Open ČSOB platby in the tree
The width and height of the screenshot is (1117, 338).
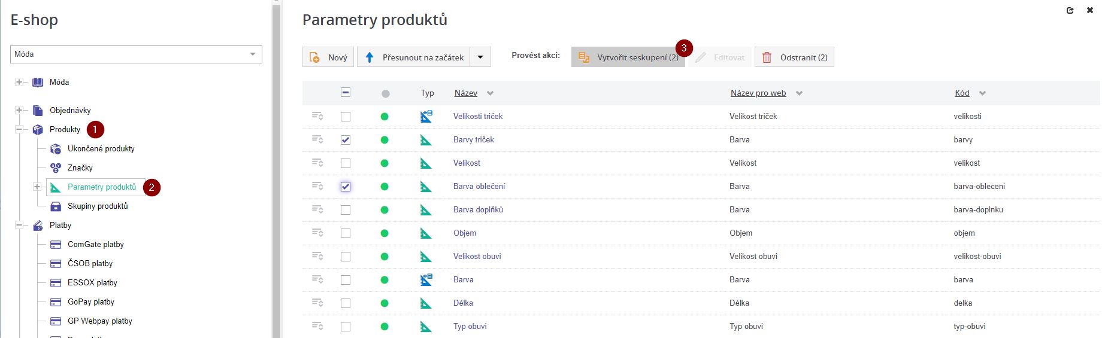pyautogui.click(x=90, y=264)
